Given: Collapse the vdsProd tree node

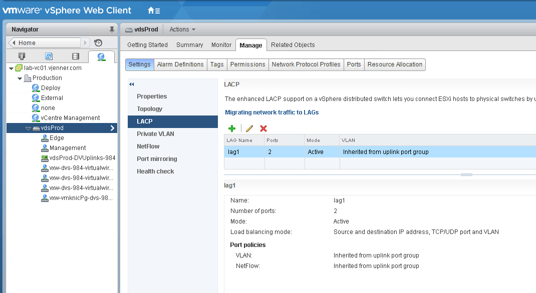Looking at the screenshot, I should click(x=28, y=128).
